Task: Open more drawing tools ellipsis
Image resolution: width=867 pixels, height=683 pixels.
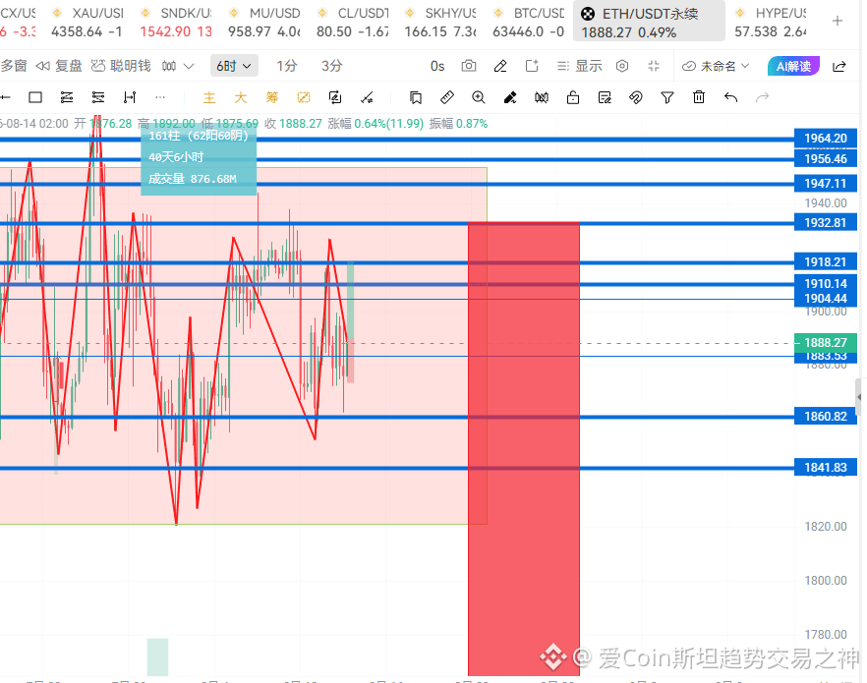Action: pos(160,98)
